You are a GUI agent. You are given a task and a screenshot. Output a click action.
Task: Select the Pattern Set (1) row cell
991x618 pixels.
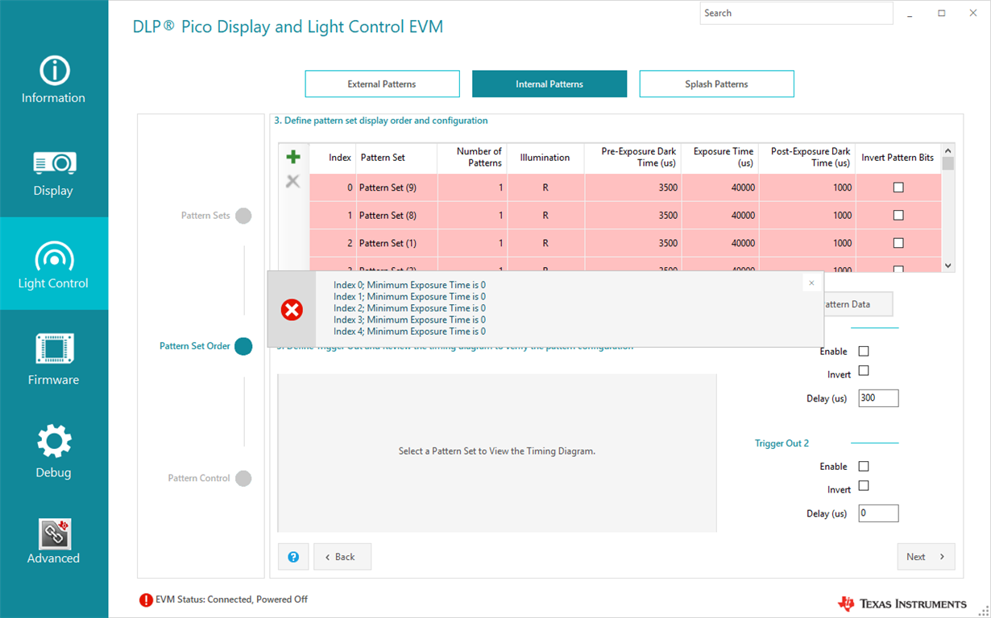pyautogui.click(x=396, y=243)
